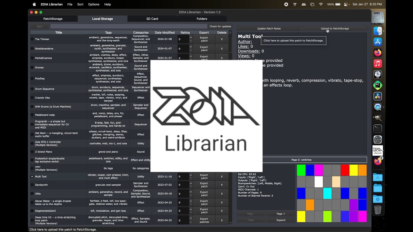The height and width of the screenshot is (232, 413).
Task: Click the green grid cell
Action: click(x=301, y=170)
